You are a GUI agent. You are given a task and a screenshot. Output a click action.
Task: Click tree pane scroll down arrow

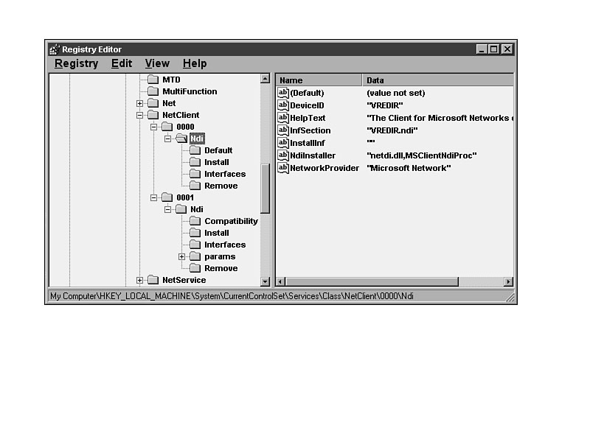coord(265,281)
